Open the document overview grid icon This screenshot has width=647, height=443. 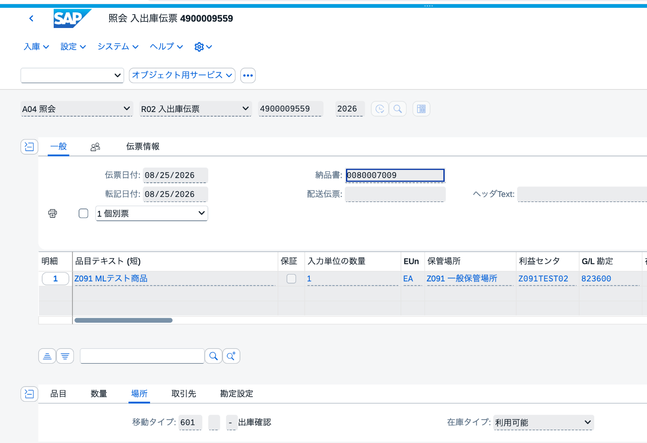coord(421,109)
